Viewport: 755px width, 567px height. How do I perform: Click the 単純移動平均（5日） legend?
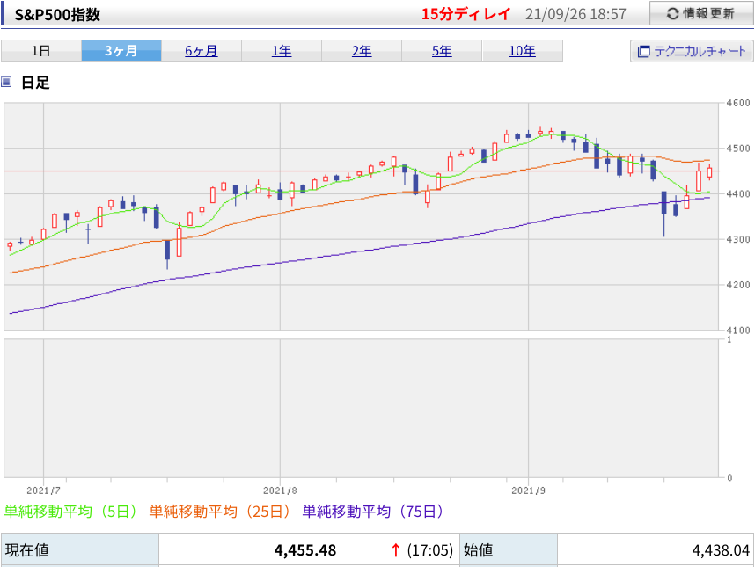pos(70,512)
